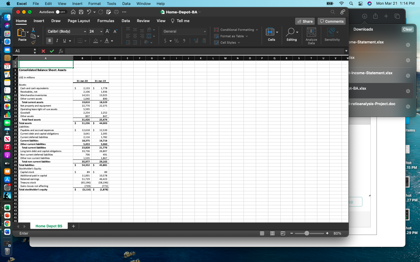This screenshot has width=420, height=262.
Task: Toggle bold formatting
Action: point(50,40)
